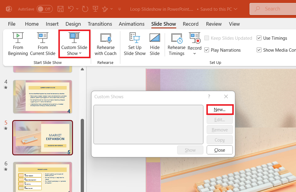This screenshot has width=296, height=192.
Task: Click the slide panel scrollbar thumb
Action: coord(82,155)
